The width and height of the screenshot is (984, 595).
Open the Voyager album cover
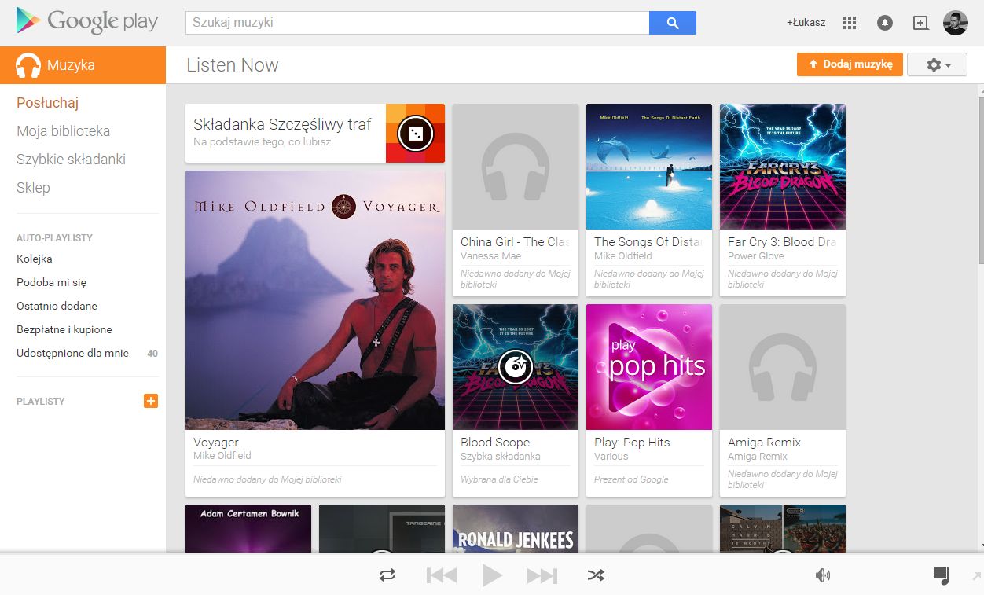pos(315,300)
